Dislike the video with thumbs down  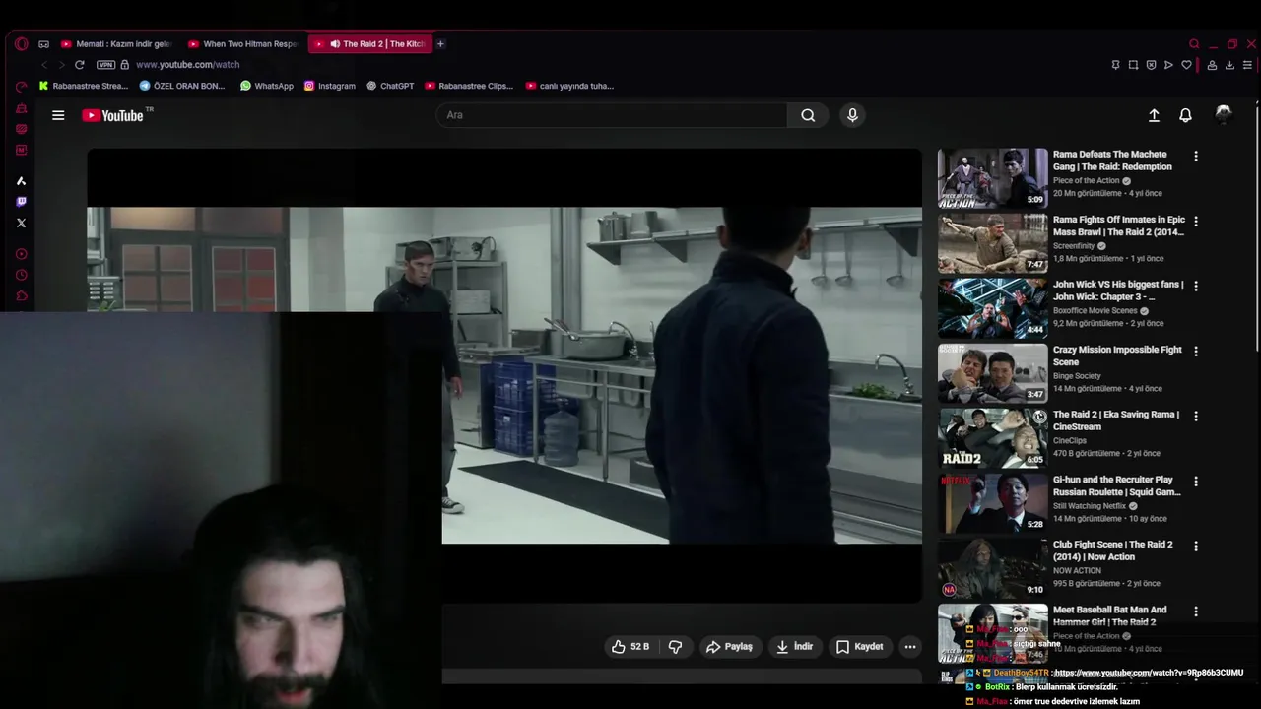pyautogui.click(x=676, y=647)
